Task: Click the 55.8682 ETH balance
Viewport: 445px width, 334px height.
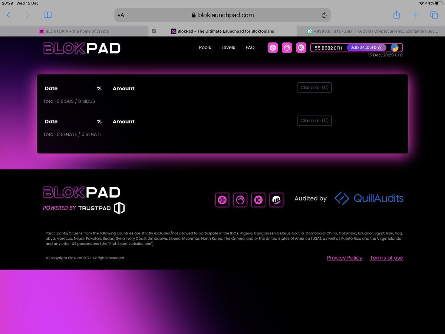Action: [329, 48]
